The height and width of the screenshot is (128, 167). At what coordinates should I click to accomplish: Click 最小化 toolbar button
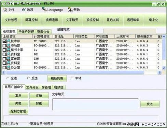(x=154, y=20)
